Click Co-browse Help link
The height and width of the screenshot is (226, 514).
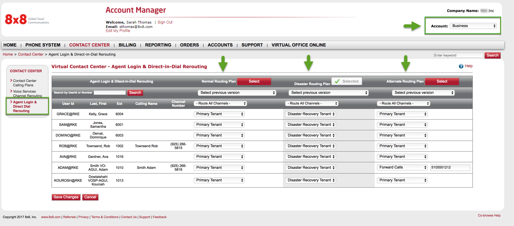489,215
